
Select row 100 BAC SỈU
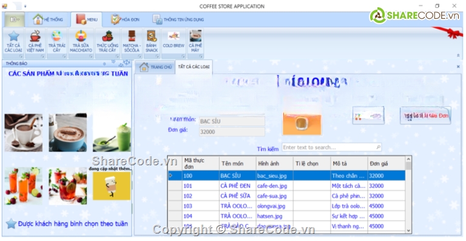[287, 176]
